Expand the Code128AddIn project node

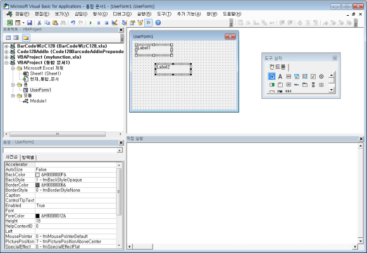[x=6, y=52]
